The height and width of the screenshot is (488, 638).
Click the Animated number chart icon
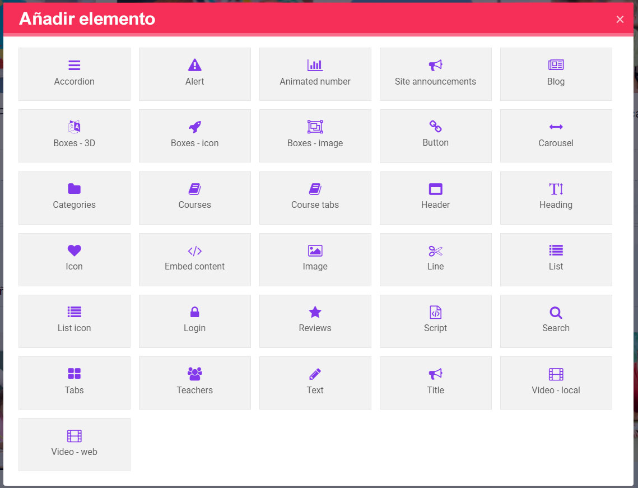click(x=315, y=65)
